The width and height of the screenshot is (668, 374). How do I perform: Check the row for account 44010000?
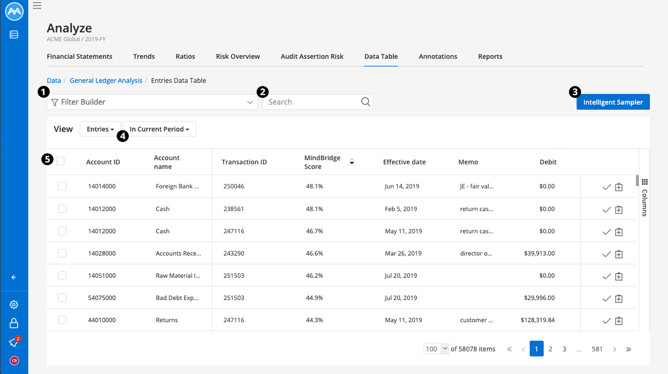tap(62, 320)
